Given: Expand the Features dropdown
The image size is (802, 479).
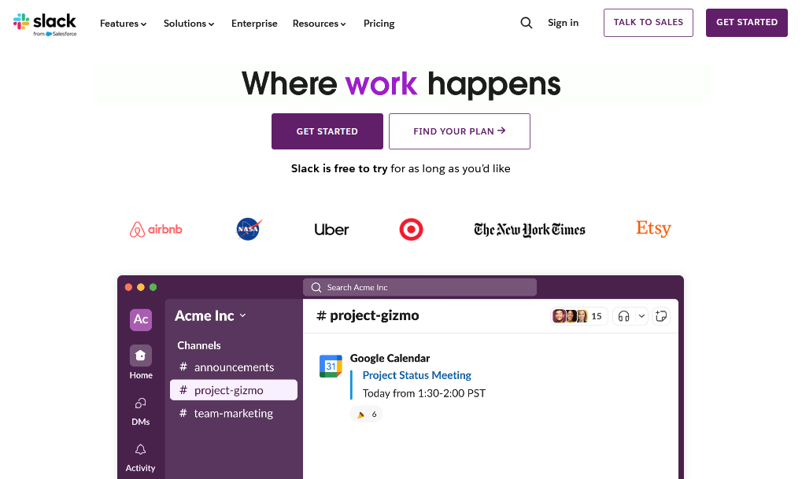Looking at the screenshot, I should [x=123, y=24].
